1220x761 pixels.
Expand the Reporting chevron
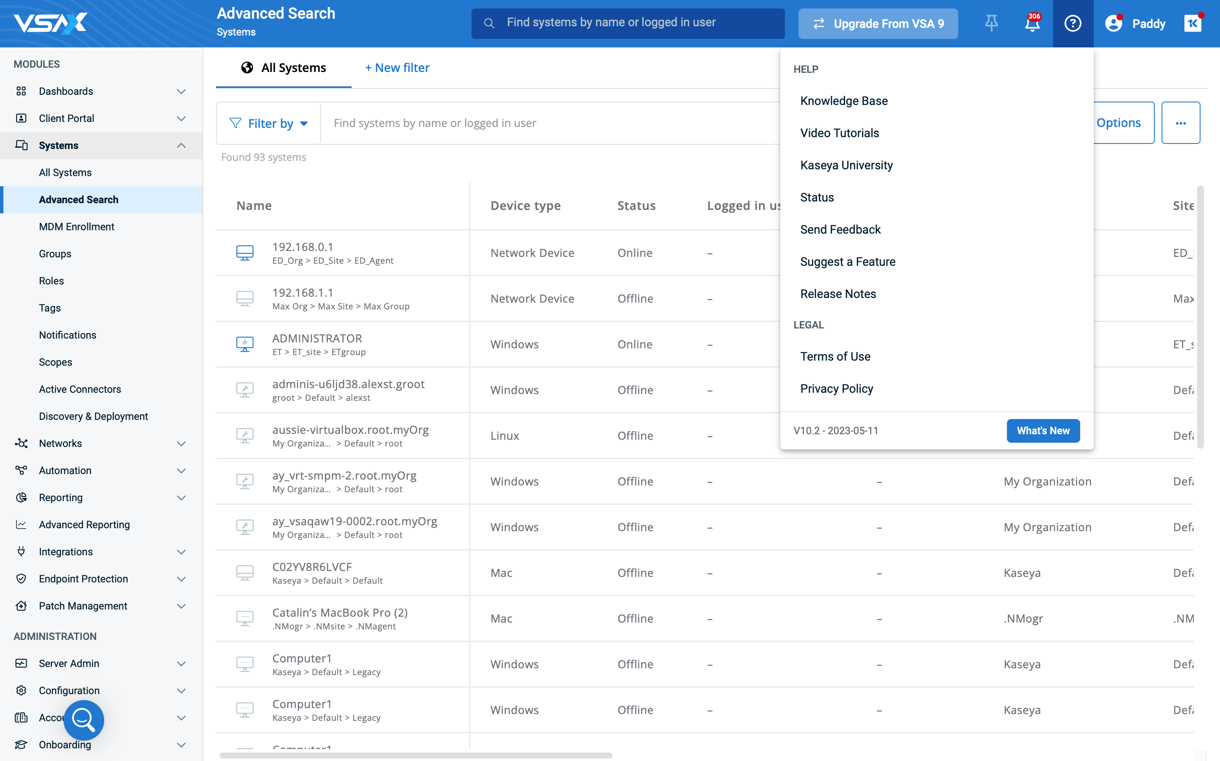click(181, 498)
